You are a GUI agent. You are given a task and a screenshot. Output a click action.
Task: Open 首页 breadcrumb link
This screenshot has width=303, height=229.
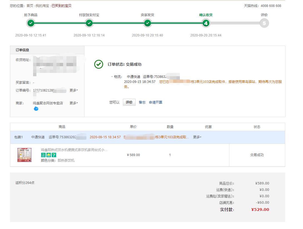[x=30, y=6]
